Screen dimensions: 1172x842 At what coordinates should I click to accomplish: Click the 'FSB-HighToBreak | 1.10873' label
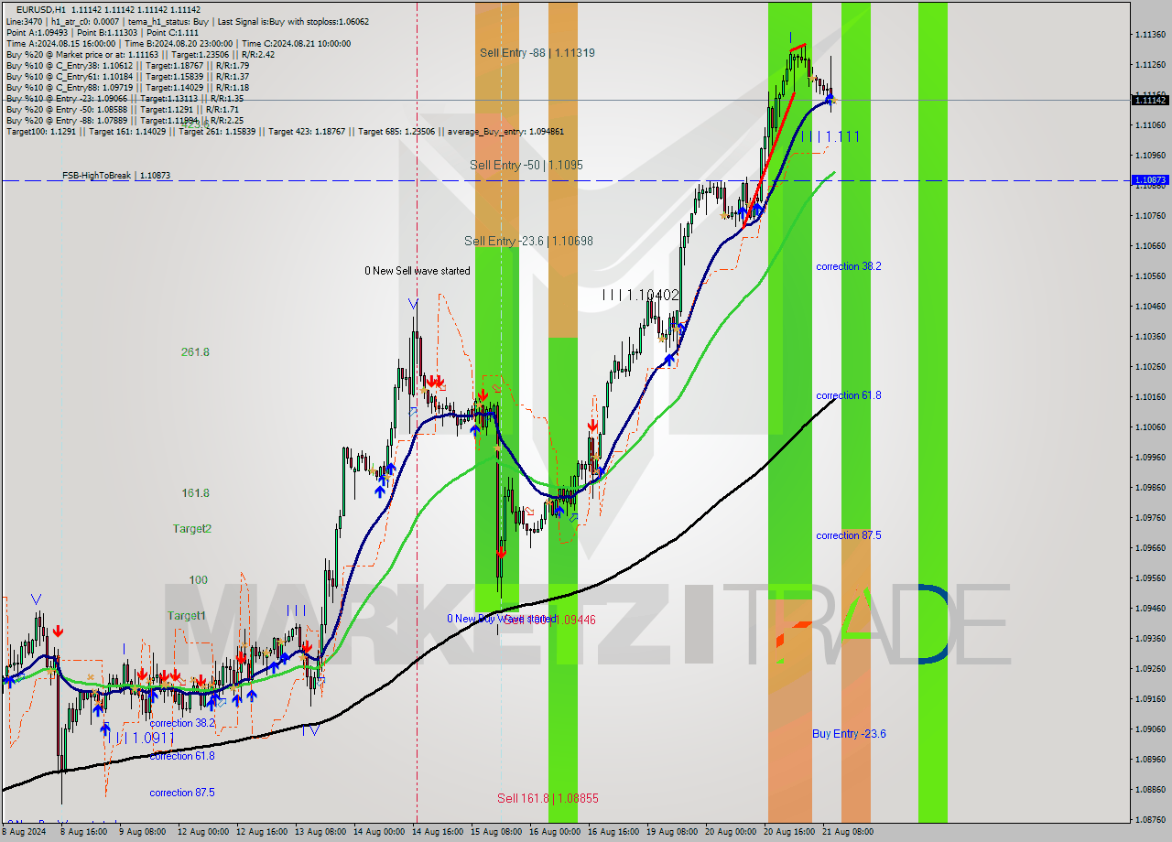[x=116, y=175]
